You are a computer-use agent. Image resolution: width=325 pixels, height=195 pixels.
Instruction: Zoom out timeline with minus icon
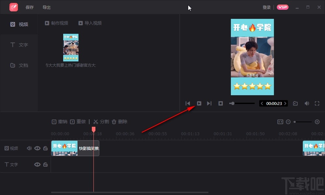tap(288, 122)
